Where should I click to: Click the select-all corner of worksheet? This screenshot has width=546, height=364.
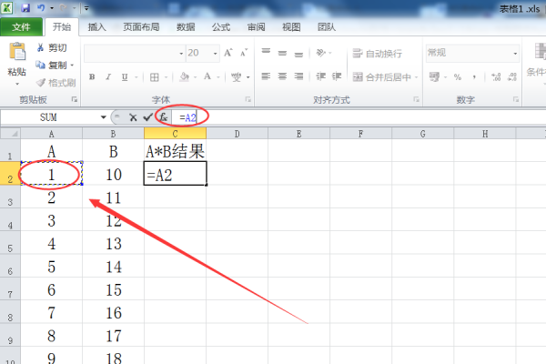pyautogui.click(x=10, y=134)
